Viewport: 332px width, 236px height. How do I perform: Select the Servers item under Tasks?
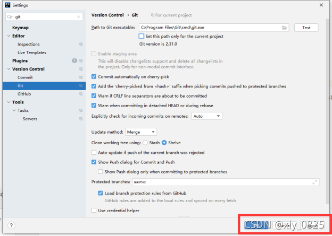click(30, 119)
